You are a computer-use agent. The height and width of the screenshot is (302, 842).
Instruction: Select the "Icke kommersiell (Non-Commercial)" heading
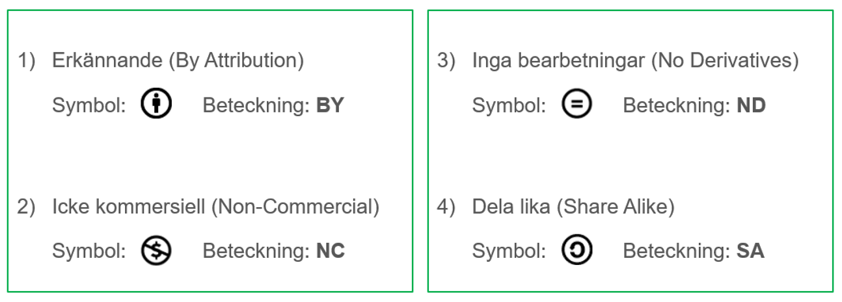215,207
